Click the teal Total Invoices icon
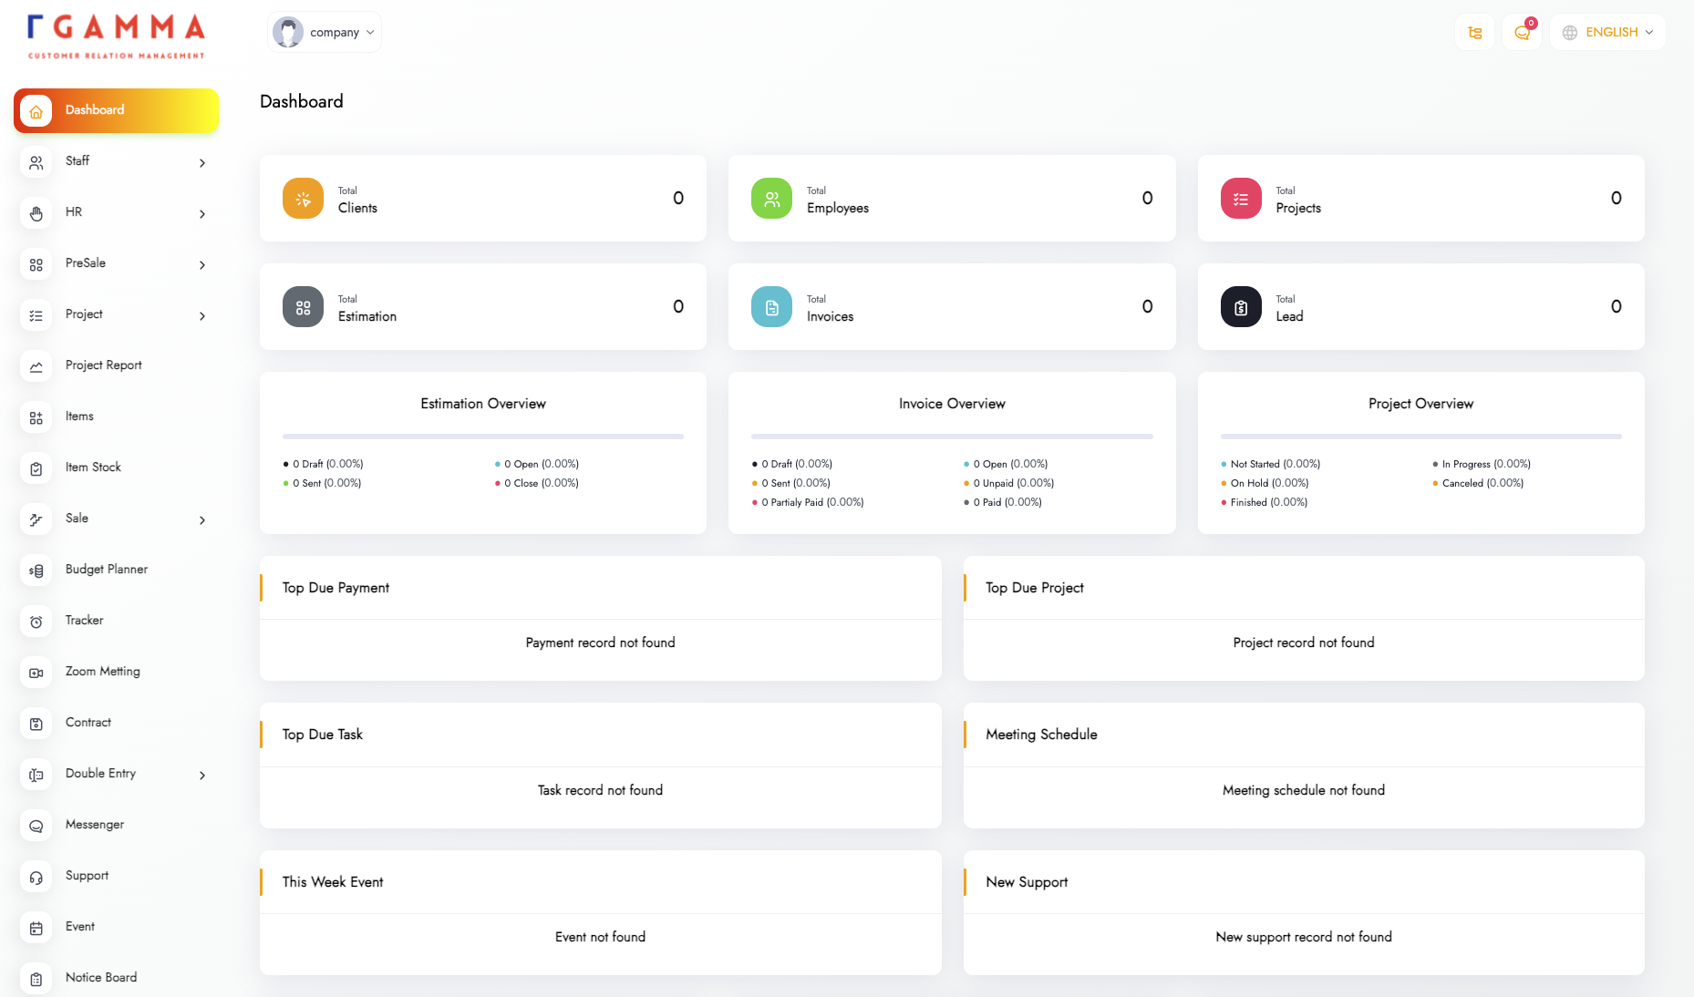 [771, 306]
